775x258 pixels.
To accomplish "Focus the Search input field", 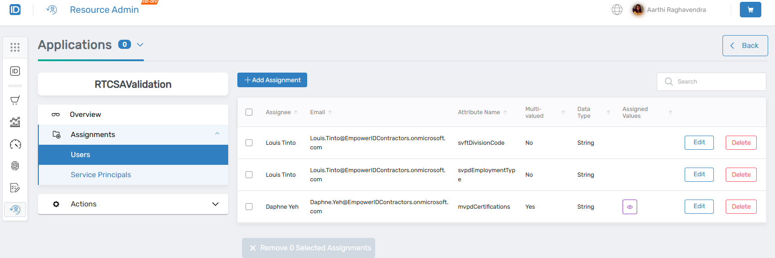I will (712, 82).
